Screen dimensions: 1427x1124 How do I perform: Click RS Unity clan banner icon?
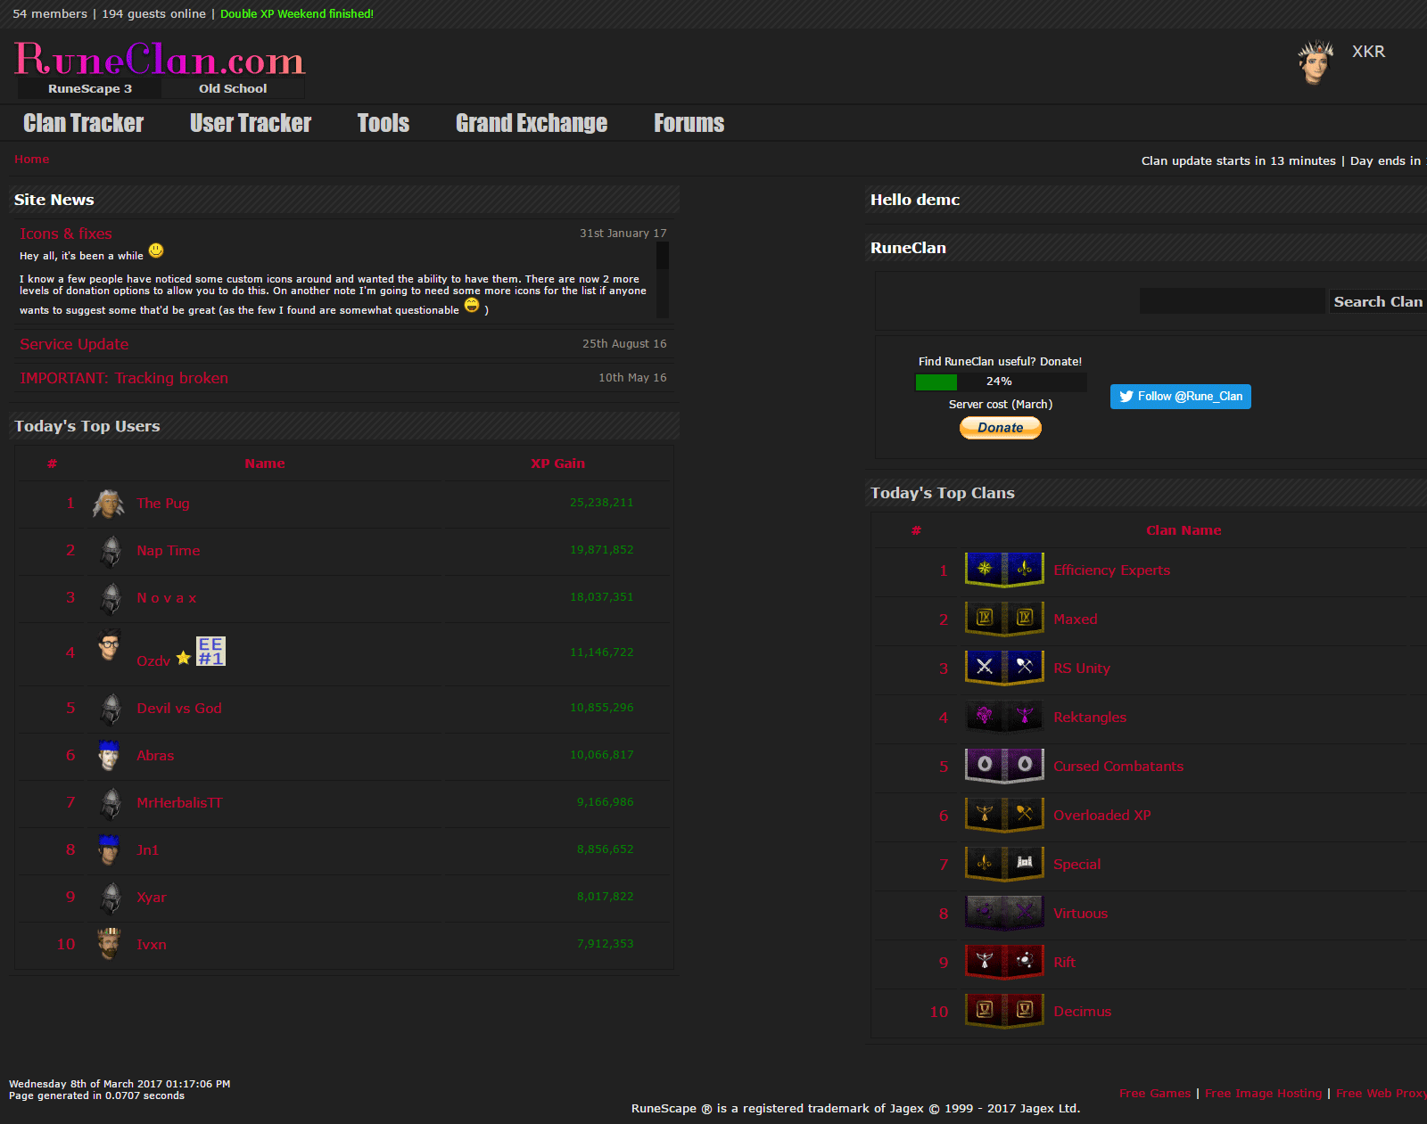(x=1004, y=668)
